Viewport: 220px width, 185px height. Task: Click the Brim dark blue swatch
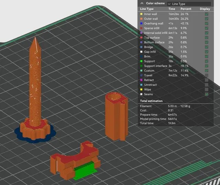click(x=141, y=56)
